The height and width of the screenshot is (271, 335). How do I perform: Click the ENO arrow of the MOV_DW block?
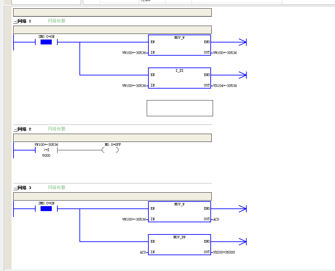point(242,242)
